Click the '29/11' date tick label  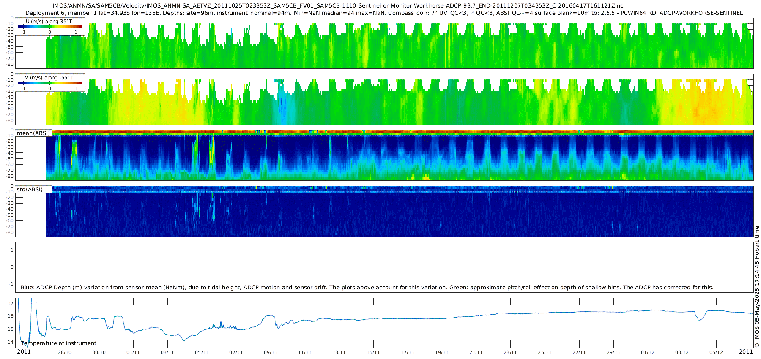pyautogui.click(x=613, y=352)
